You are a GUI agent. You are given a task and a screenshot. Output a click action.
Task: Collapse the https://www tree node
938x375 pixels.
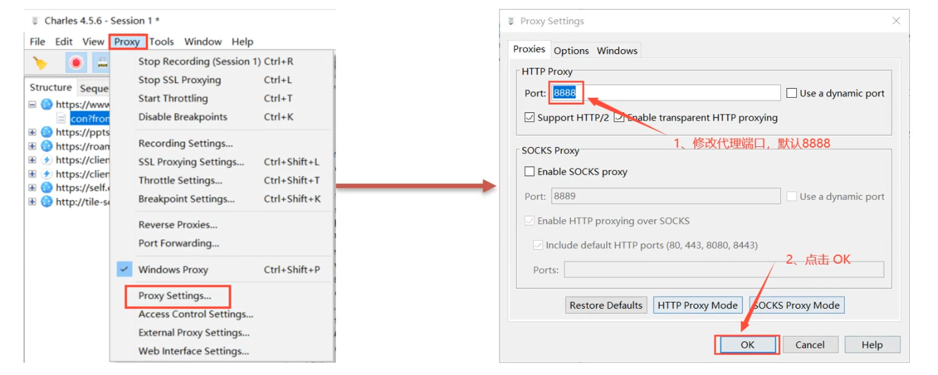32,104
